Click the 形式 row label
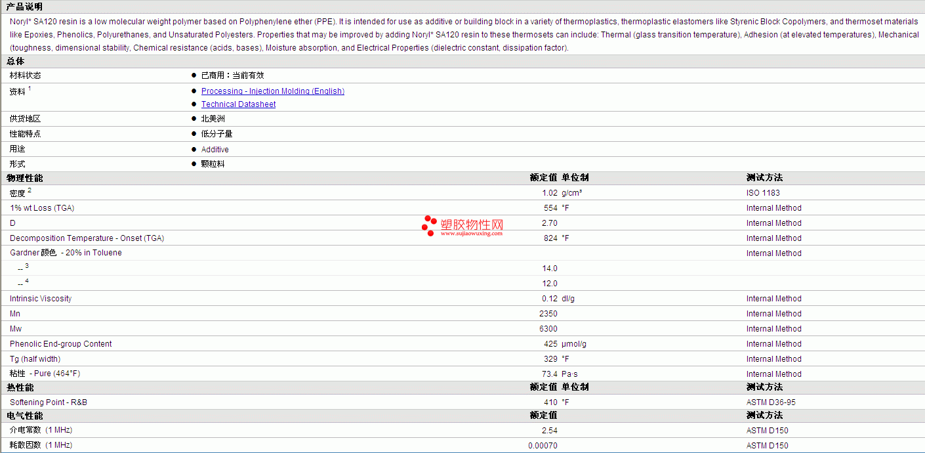 [18, 164]
